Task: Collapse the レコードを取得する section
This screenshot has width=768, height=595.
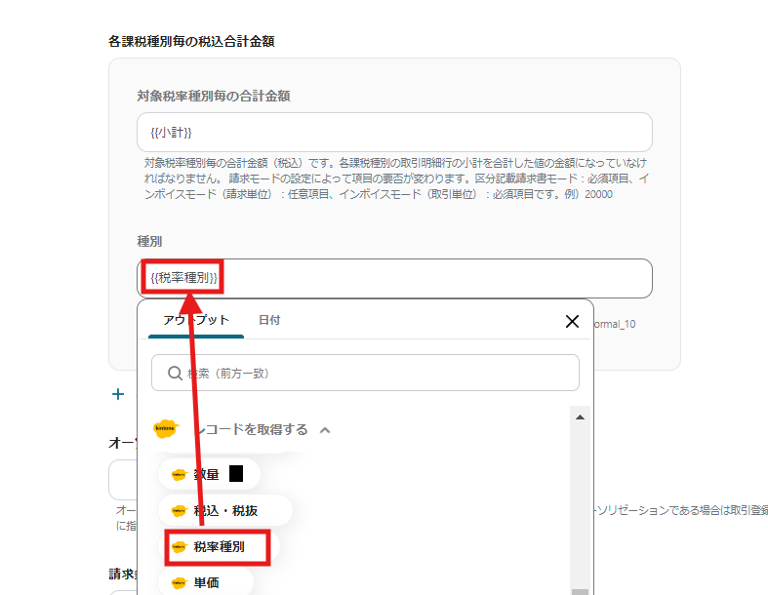Action: 325,430
